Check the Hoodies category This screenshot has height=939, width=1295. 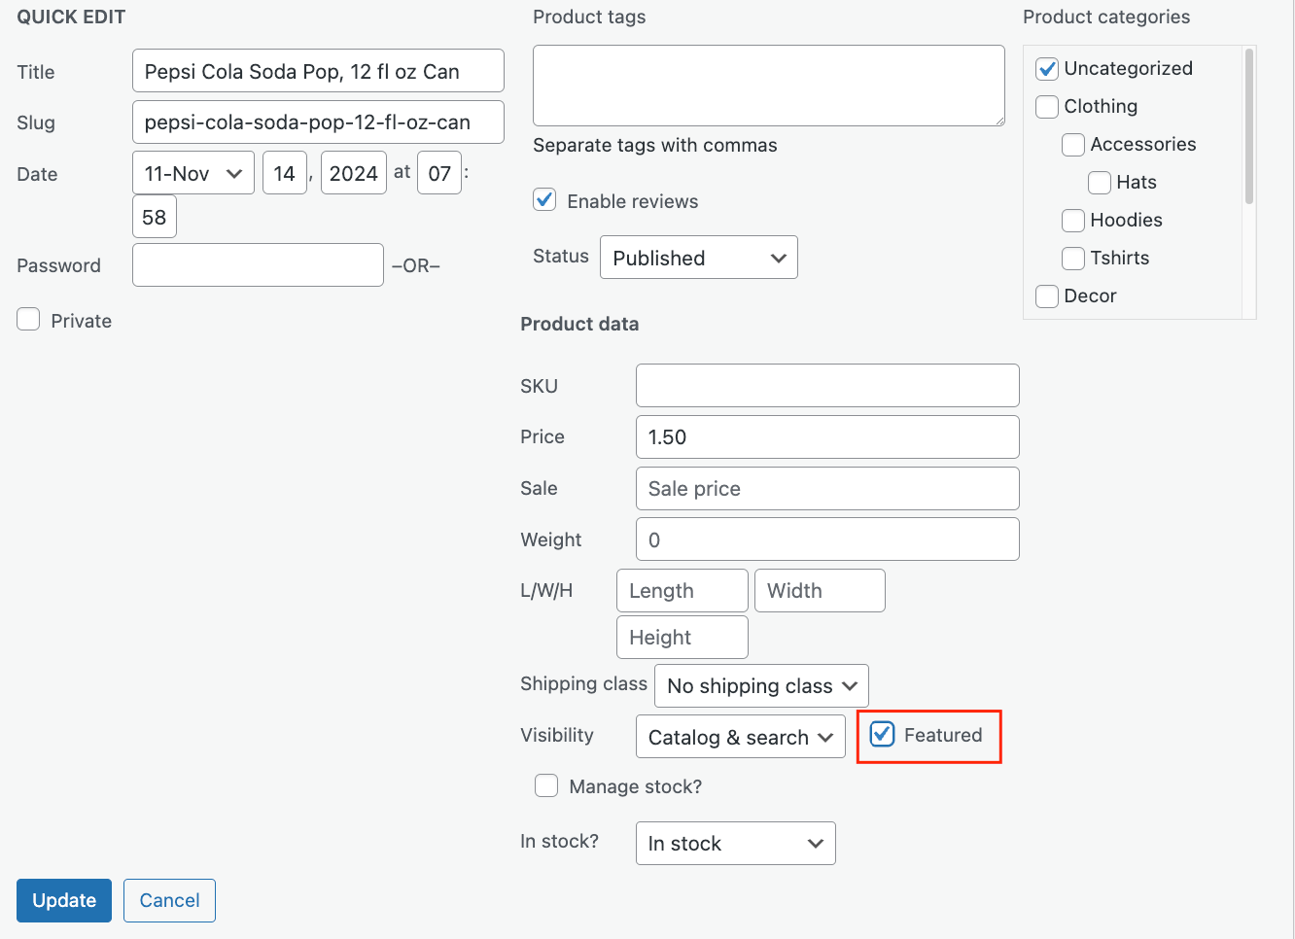tap(1073, 221)
